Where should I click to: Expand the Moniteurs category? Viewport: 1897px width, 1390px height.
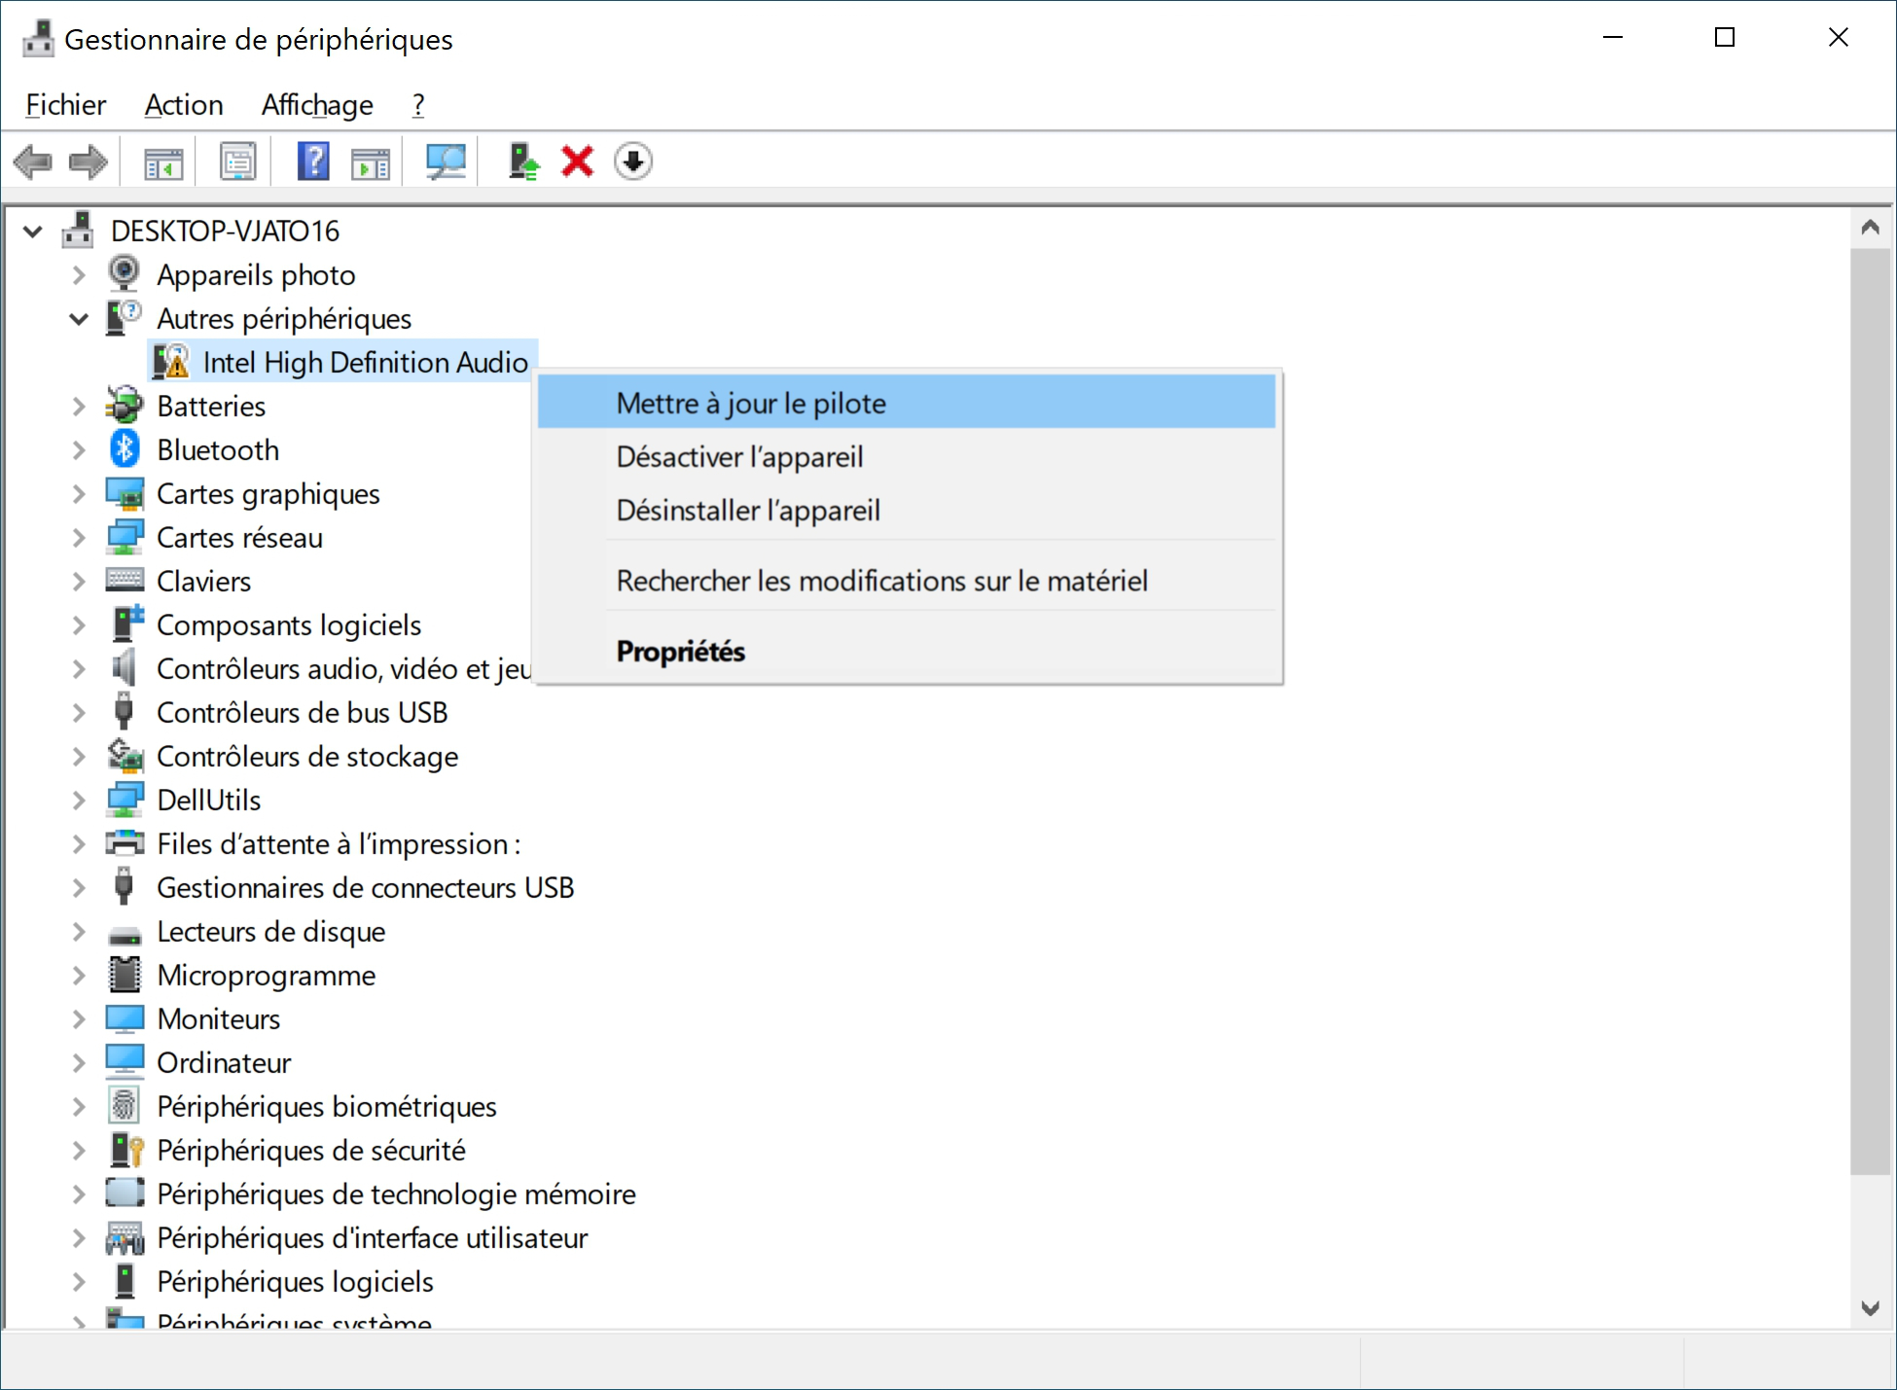click(79, 1018)
